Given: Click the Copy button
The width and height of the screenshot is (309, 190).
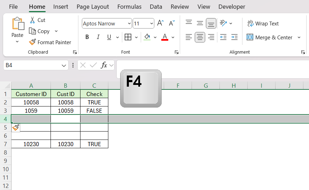Looking at the screenshot, I should coord(43,31).
